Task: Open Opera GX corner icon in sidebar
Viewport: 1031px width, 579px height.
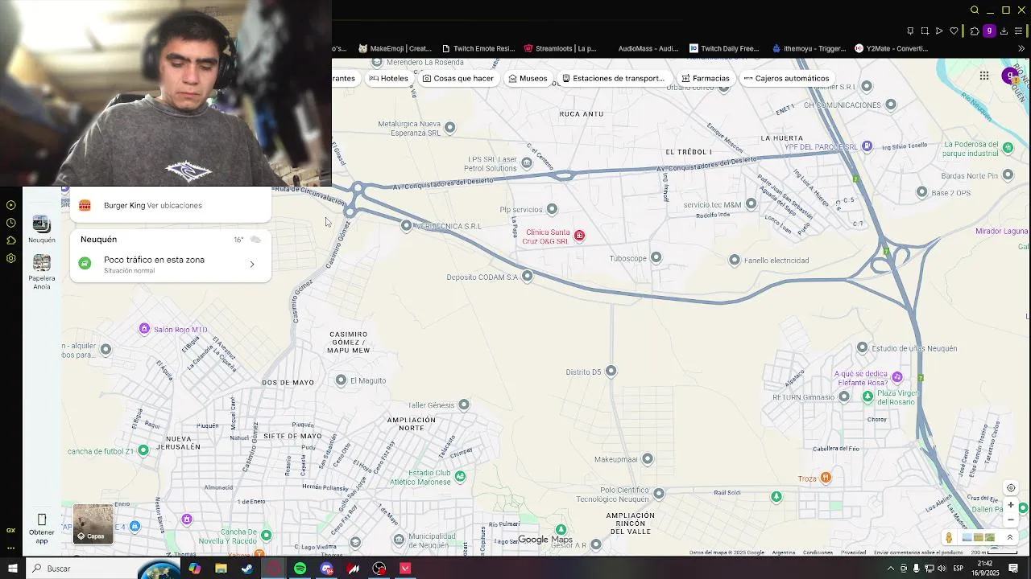Action: [10, 530]
